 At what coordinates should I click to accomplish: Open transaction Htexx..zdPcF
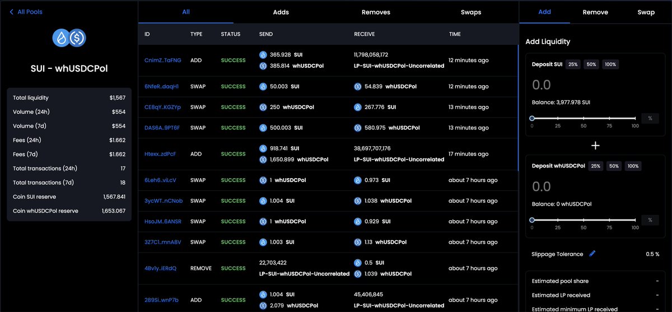pos(160,154)
